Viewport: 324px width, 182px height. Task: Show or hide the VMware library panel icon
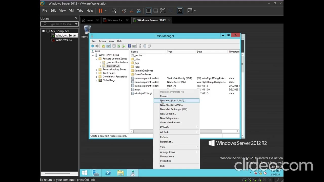148,11
